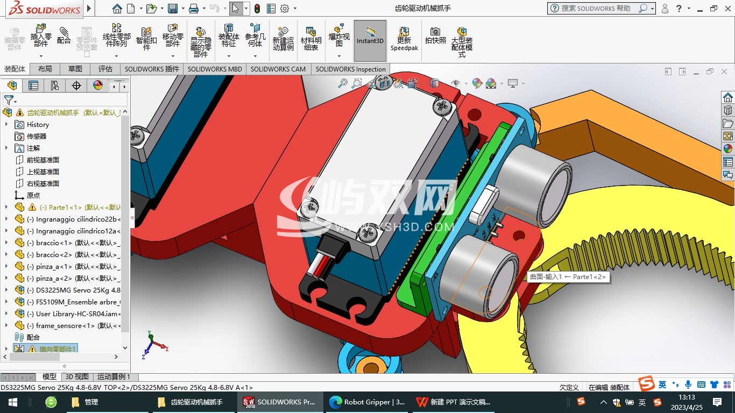Open the Linear Component Pattern dropdown arrow

116,55
